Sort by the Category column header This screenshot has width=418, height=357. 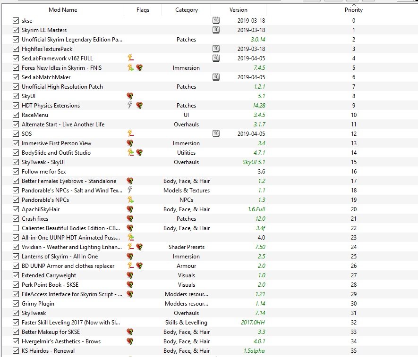pos(187,10)
